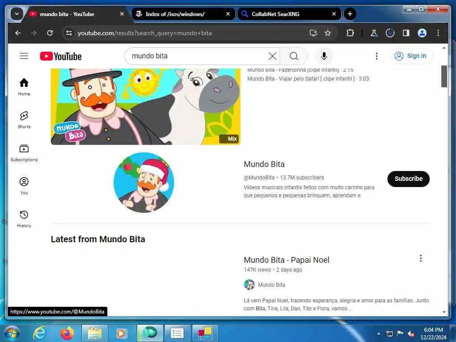Bookmark this page with the star
The height and width of the screenshot is (342, 456).
pos(328,33)
